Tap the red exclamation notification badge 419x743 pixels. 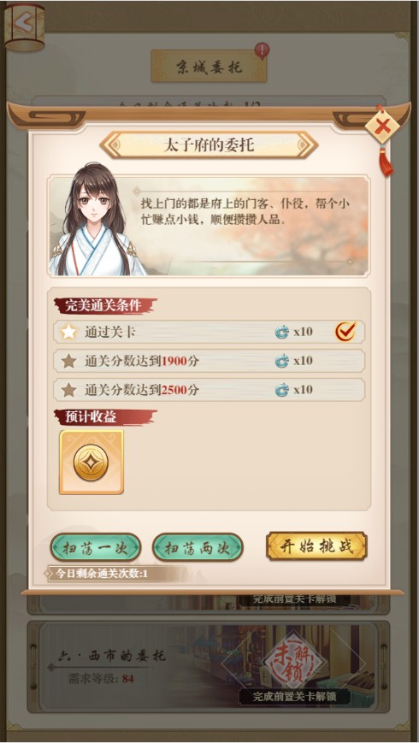262,50
